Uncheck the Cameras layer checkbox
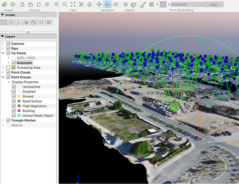This screenshot has height=184, width=239. click(x=8, y=43)
